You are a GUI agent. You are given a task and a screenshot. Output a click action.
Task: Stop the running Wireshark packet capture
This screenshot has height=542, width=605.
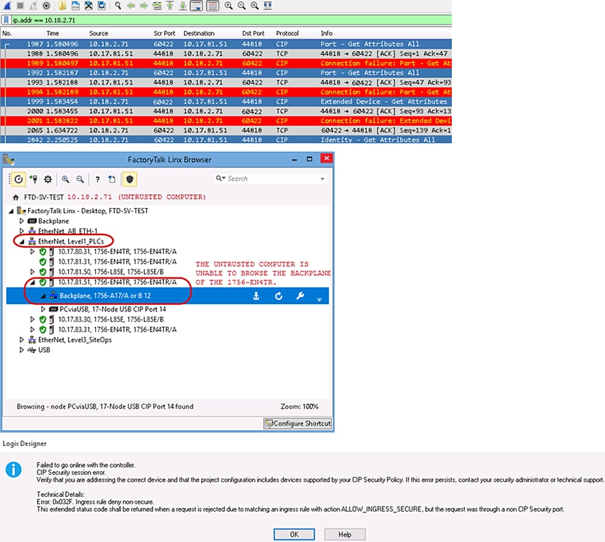coord(20,5)
